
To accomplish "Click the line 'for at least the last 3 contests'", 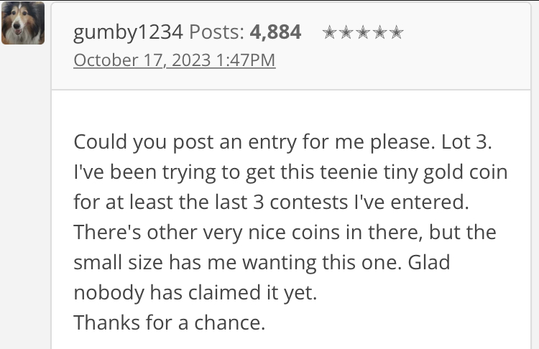I will (x=271, y=202).
